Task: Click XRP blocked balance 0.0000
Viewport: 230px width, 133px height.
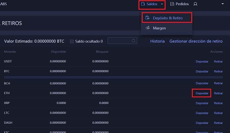Action: coord(104,103)
